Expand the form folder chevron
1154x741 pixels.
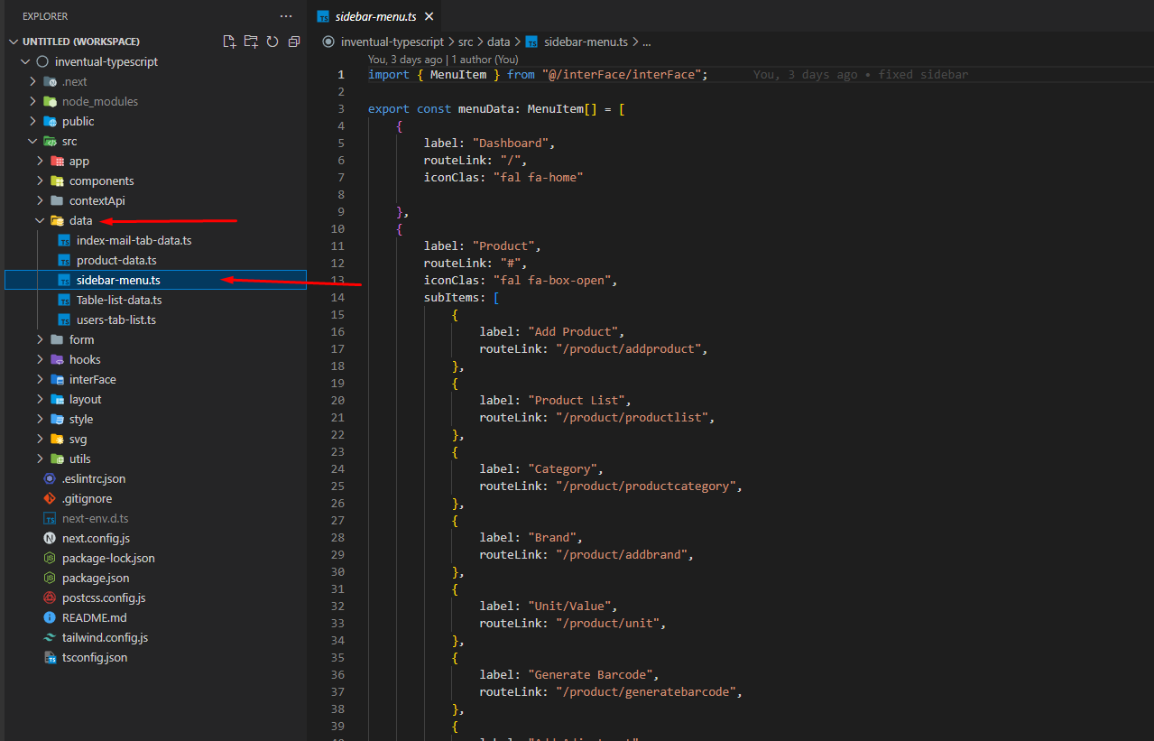coord(40,339)
